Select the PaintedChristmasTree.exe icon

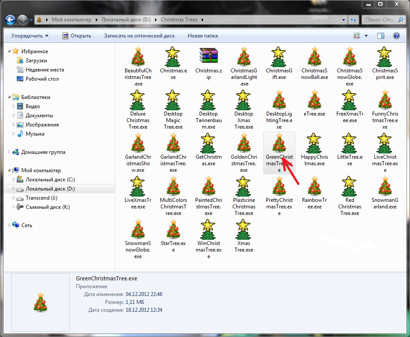tap(208, 186)
